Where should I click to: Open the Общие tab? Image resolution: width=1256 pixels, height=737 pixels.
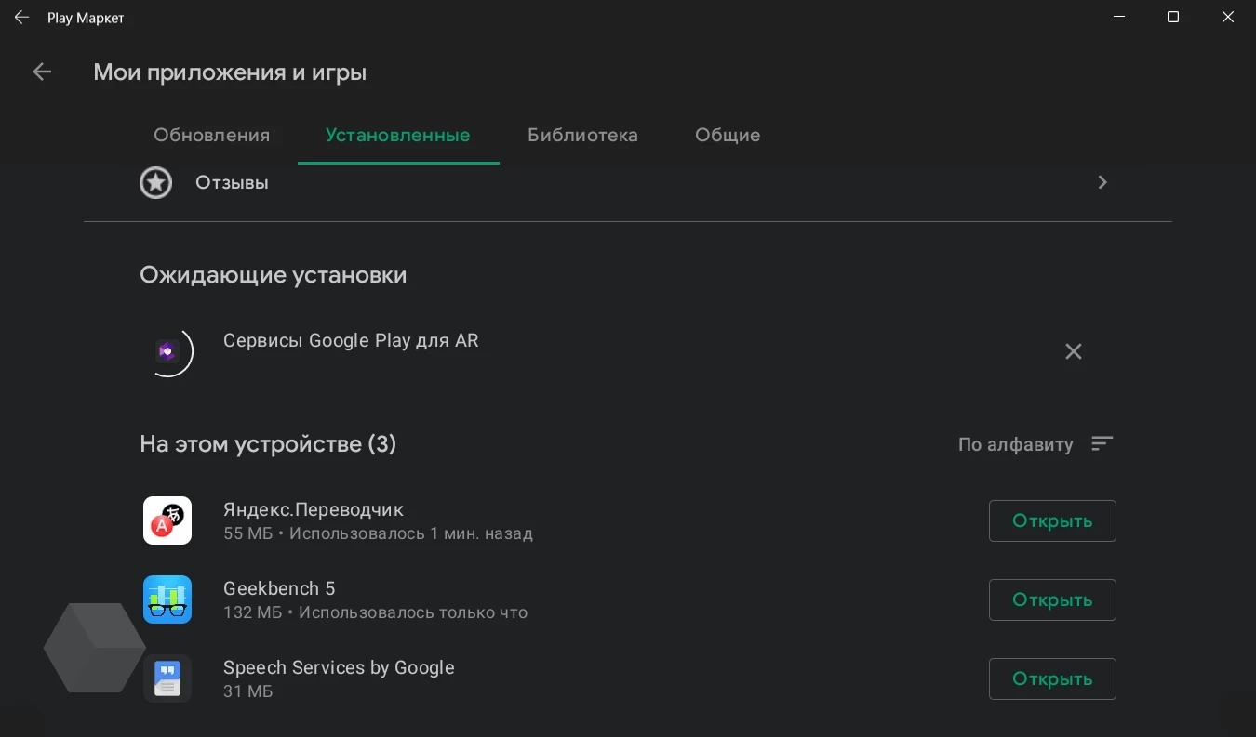click(728, 135)
